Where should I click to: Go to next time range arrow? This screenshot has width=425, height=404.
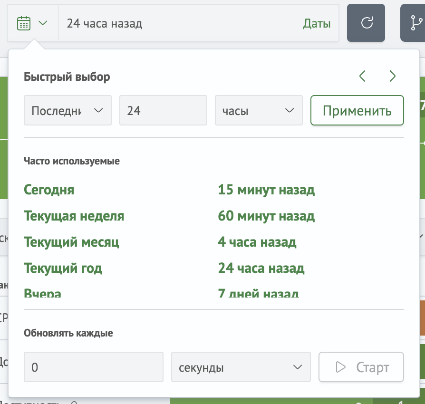point(393,76)
